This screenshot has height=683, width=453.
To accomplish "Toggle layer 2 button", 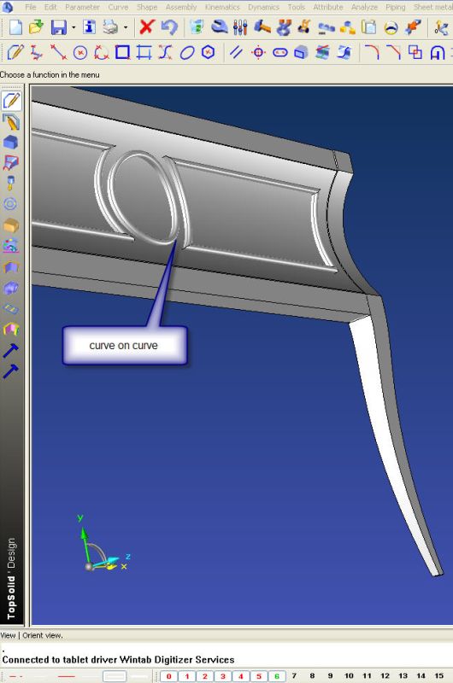I will click(x=205, y=676).
